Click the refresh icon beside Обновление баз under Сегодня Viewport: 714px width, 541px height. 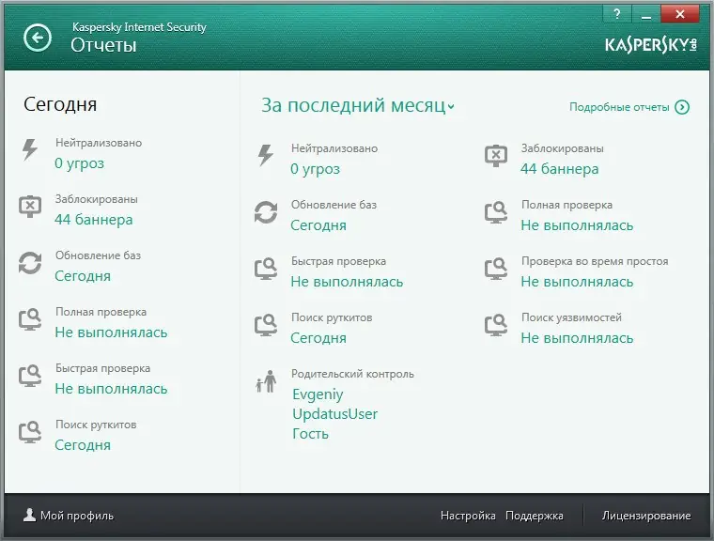pos(30,263)
